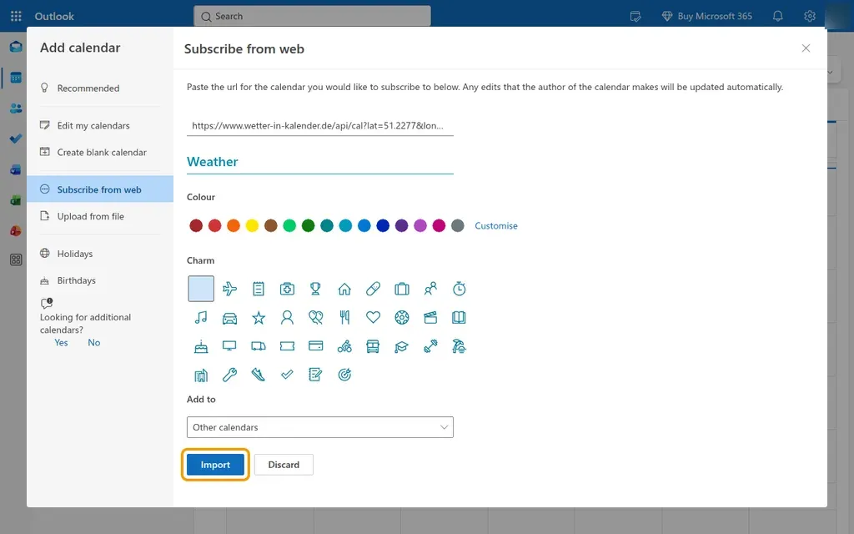Open the Outlook app launcher grid
Screen dimensions: 854x534
(17, 17)
